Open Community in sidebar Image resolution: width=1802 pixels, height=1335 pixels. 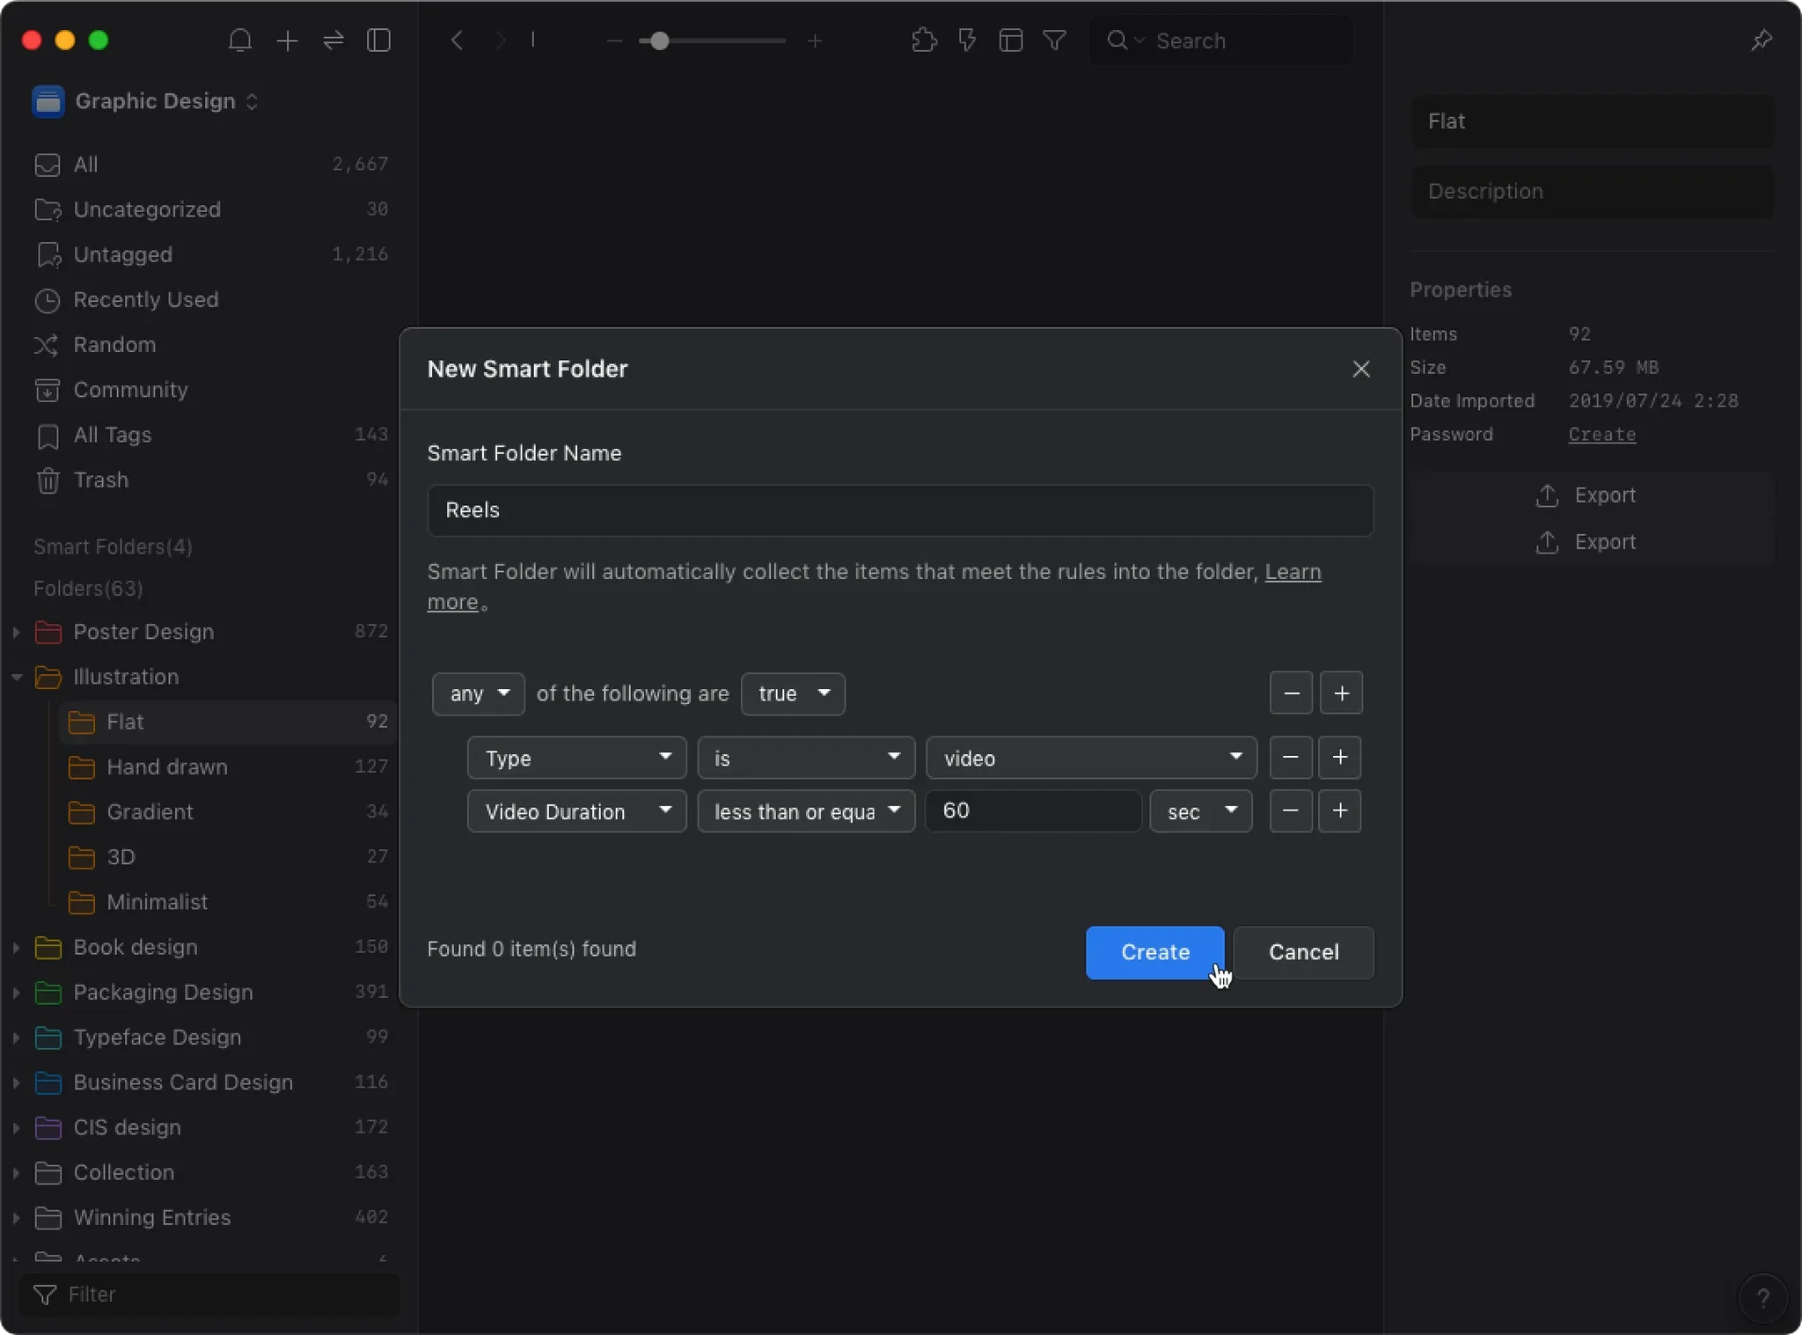point(211,390)
